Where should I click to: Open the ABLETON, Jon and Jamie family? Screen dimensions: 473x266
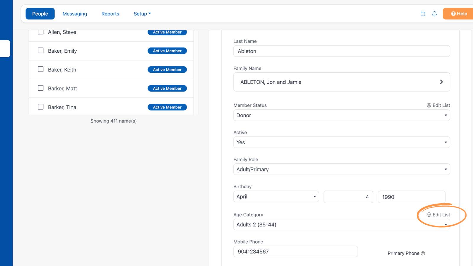click(x=341, y=82)
